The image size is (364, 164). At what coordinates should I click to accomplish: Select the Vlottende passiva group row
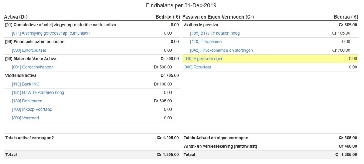tap(270, 25)
